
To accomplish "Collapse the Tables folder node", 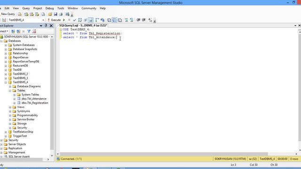I will click(x=10, y=91).
